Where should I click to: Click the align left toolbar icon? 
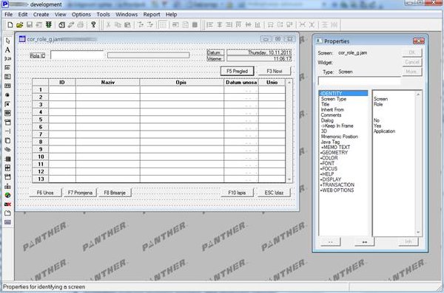pyautogui.click(x=210, y=25)
